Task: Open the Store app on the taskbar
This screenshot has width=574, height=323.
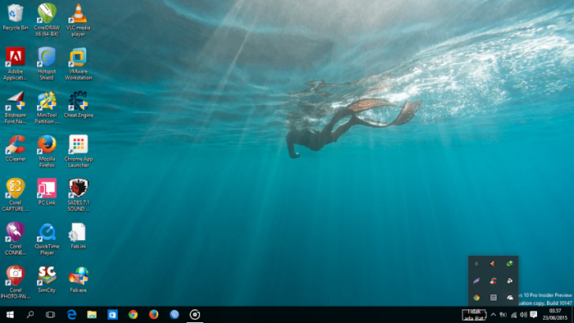Action: (112, 315)
